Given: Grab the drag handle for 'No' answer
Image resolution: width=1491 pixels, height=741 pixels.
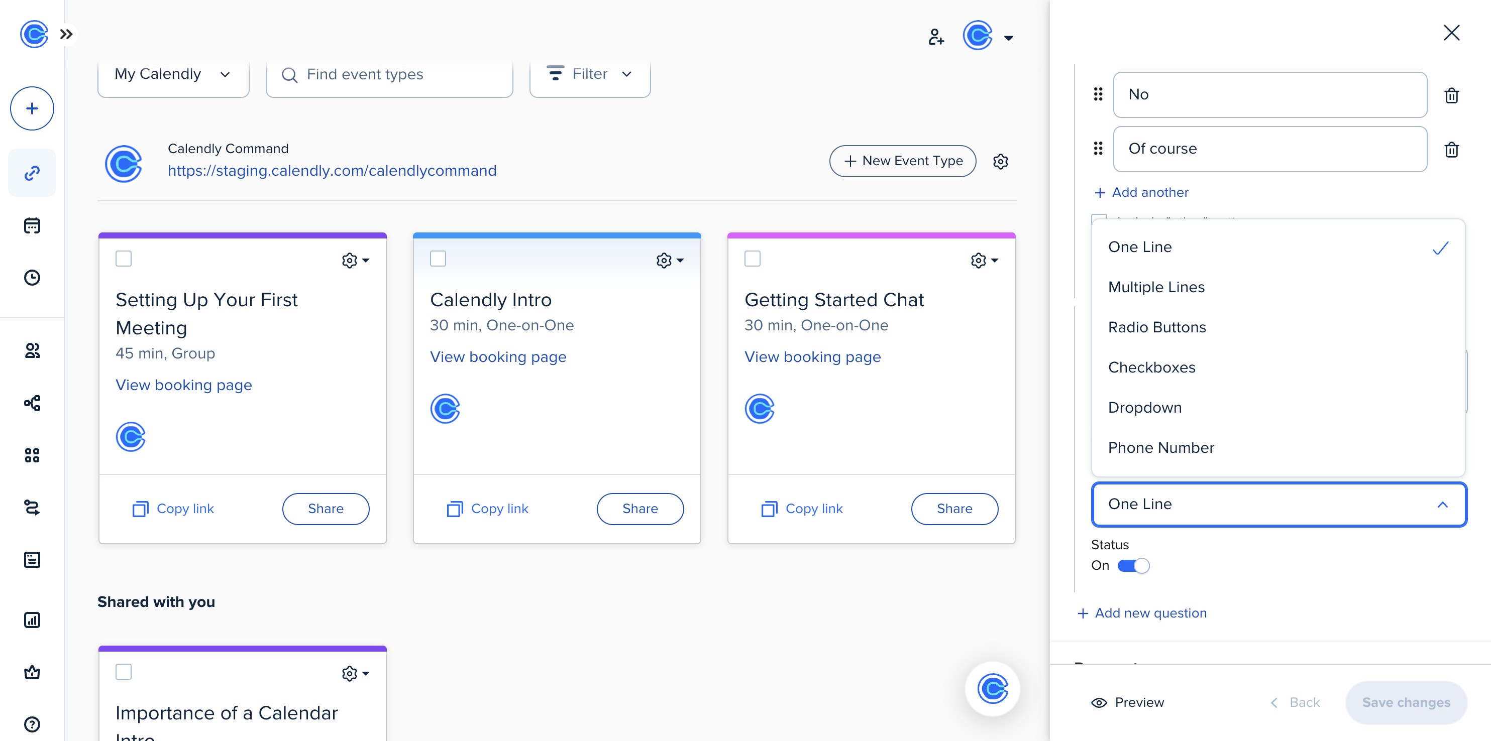Looking at the screenshot, I should (1098, 94).
